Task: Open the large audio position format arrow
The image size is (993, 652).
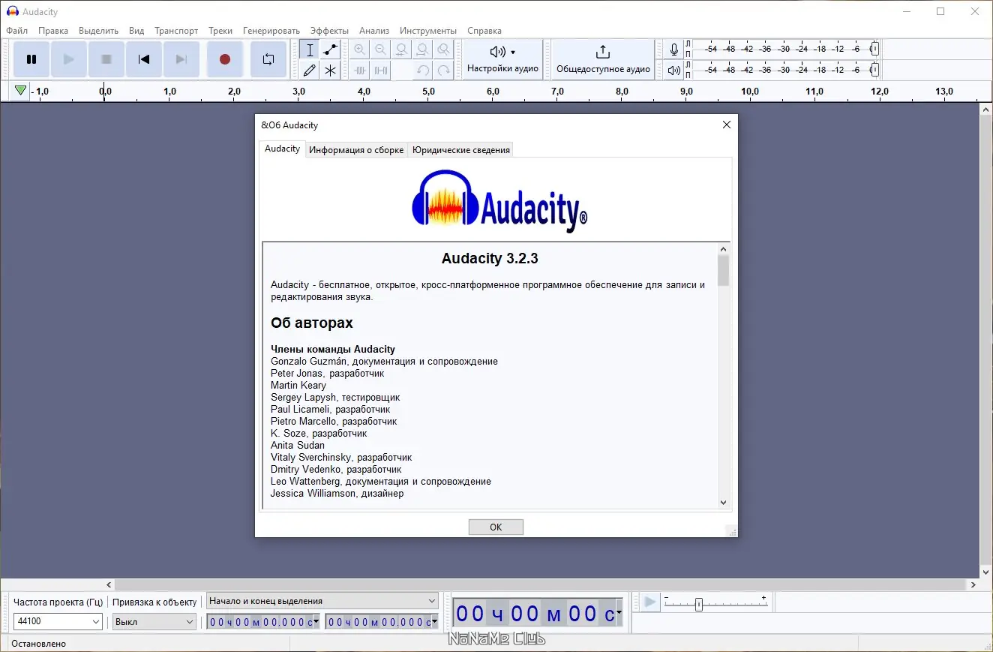Action: point(619,614)
